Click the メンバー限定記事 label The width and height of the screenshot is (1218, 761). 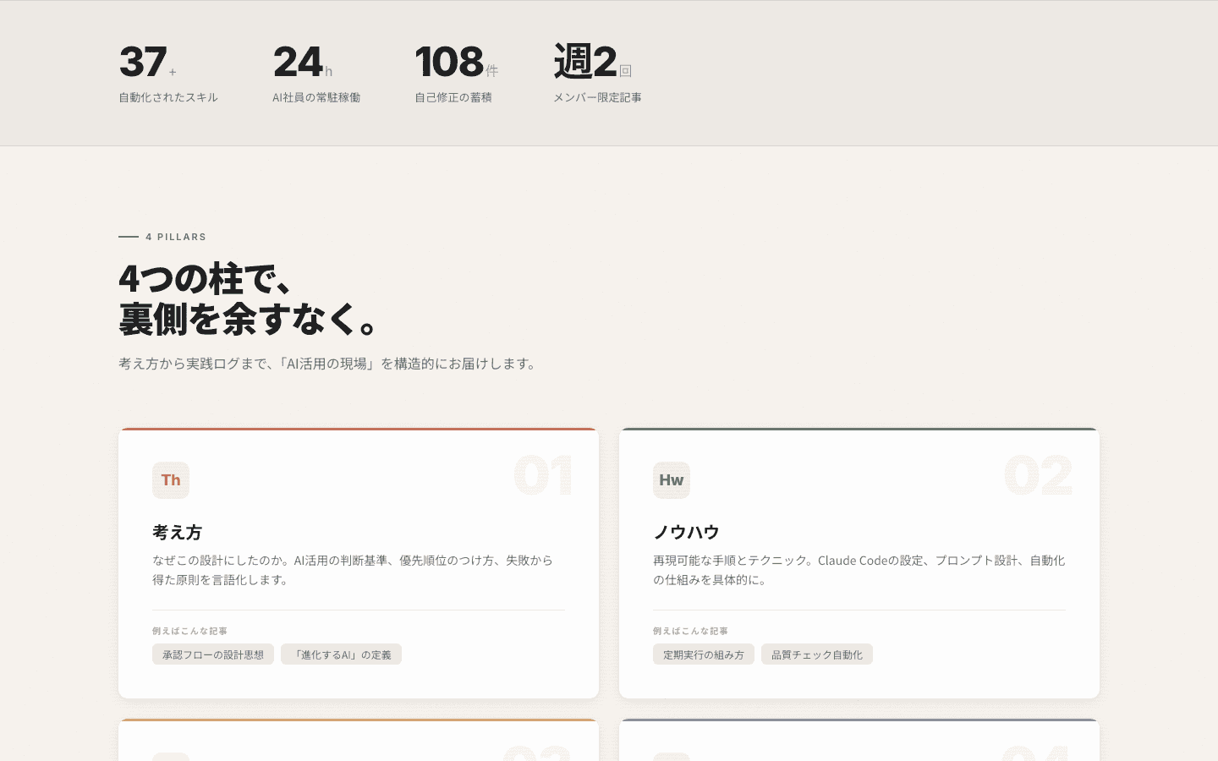pos(597,97)
